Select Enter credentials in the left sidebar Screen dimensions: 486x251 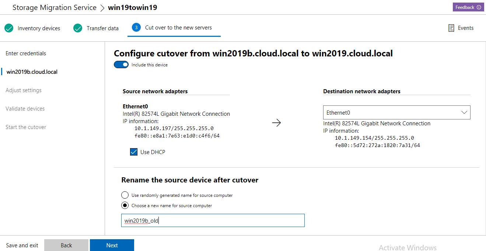point(26,53)
